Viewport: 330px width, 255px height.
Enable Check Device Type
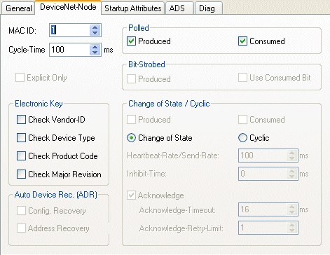point(21,138)
